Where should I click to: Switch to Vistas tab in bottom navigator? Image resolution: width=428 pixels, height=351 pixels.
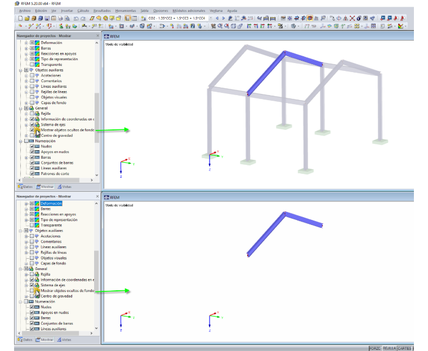(x=64, y=340)
